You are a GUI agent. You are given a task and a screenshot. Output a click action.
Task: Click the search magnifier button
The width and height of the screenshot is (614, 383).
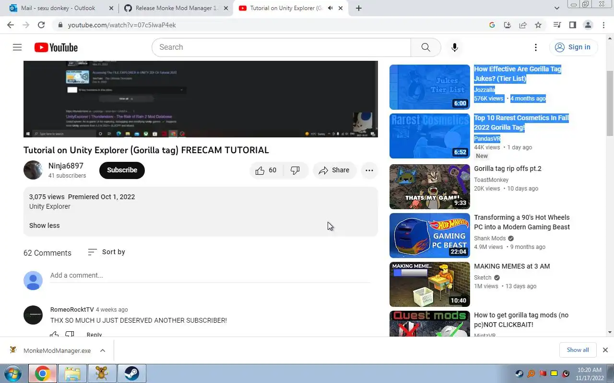click(x=425, y=47)
